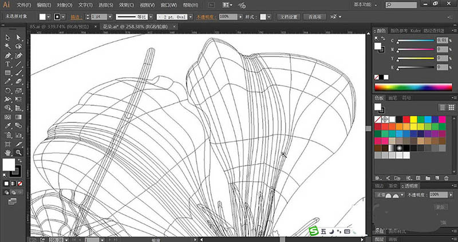Select the Rotate tool
The height and width of the screenshot is (242, 458).
[x=7, y=91]
